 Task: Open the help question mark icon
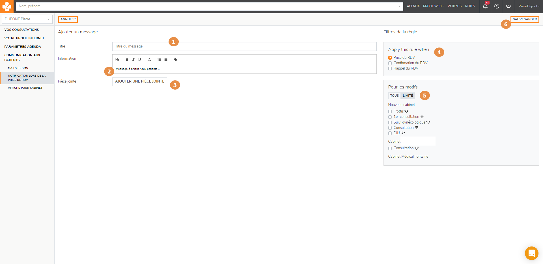point(497,6)
